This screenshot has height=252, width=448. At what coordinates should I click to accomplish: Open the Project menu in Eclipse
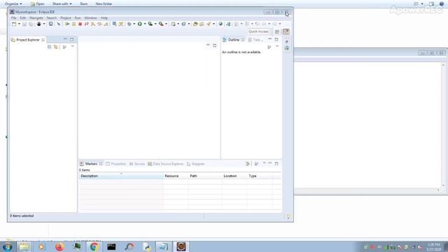point(65,17)
